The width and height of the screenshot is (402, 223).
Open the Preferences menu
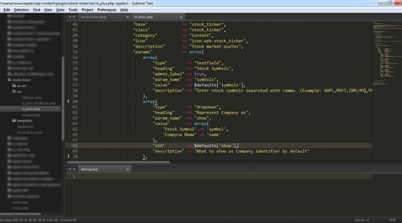107,10
